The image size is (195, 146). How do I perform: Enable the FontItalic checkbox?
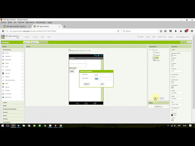(x=172, y=66)
